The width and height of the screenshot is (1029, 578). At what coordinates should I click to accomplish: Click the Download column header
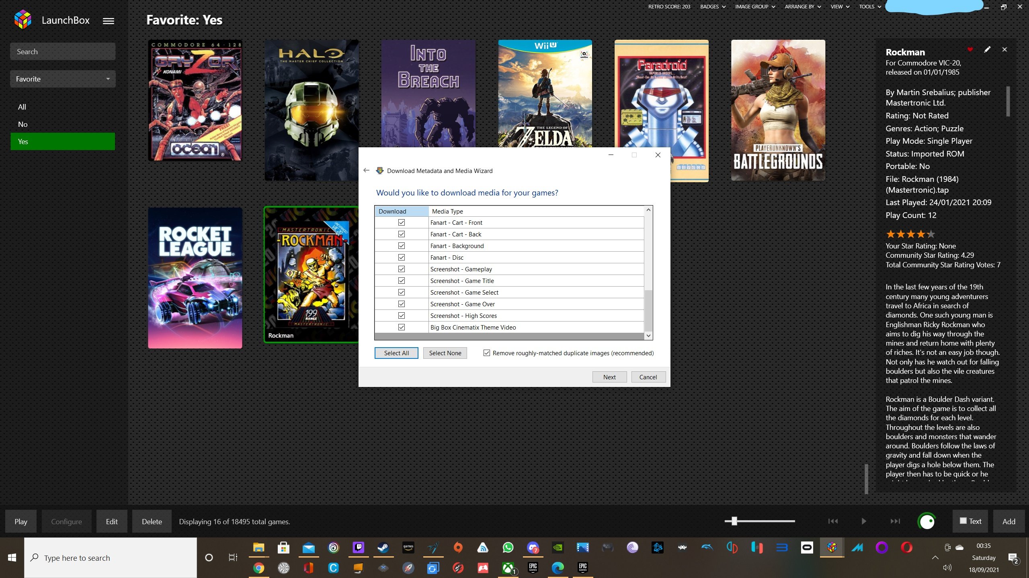click(402, 211)
